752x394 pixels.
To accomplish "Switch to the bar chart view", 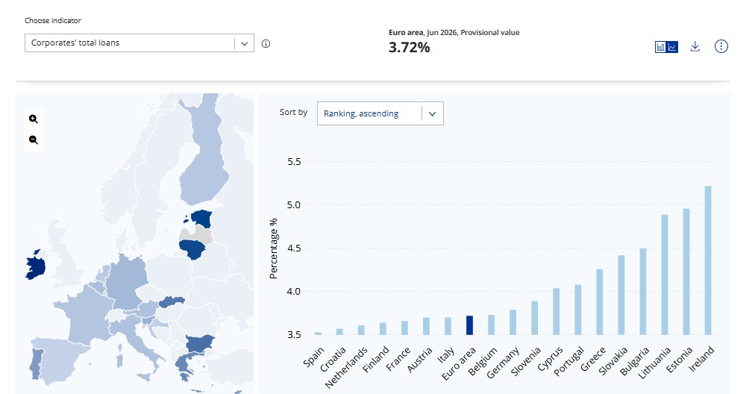I will point(661,47).
